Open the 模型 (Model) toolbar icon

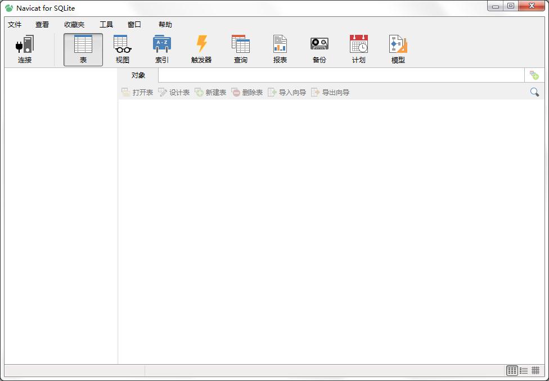click(398, 49)
